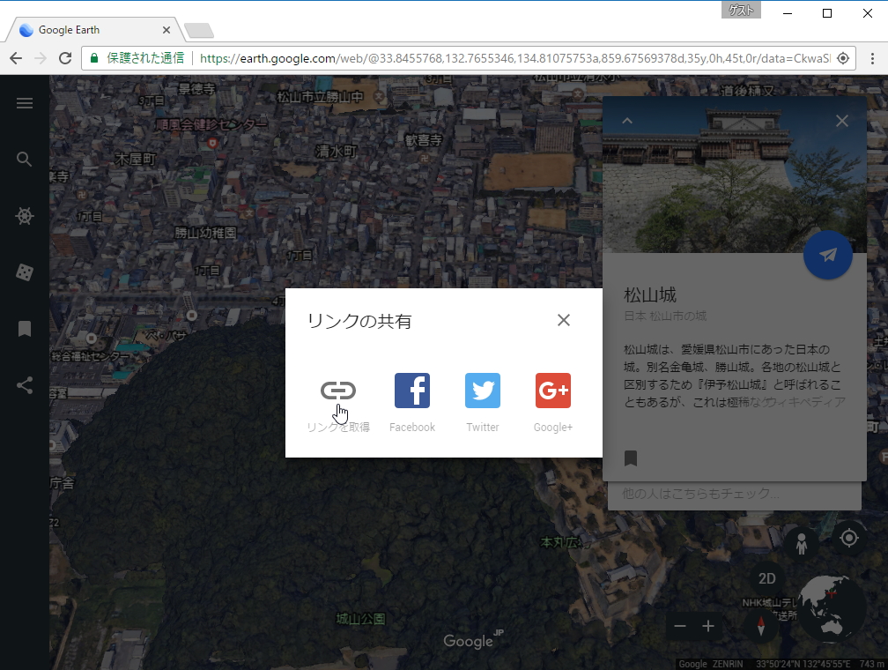Click the "I'm feeling lucky" dice icon

24,272
